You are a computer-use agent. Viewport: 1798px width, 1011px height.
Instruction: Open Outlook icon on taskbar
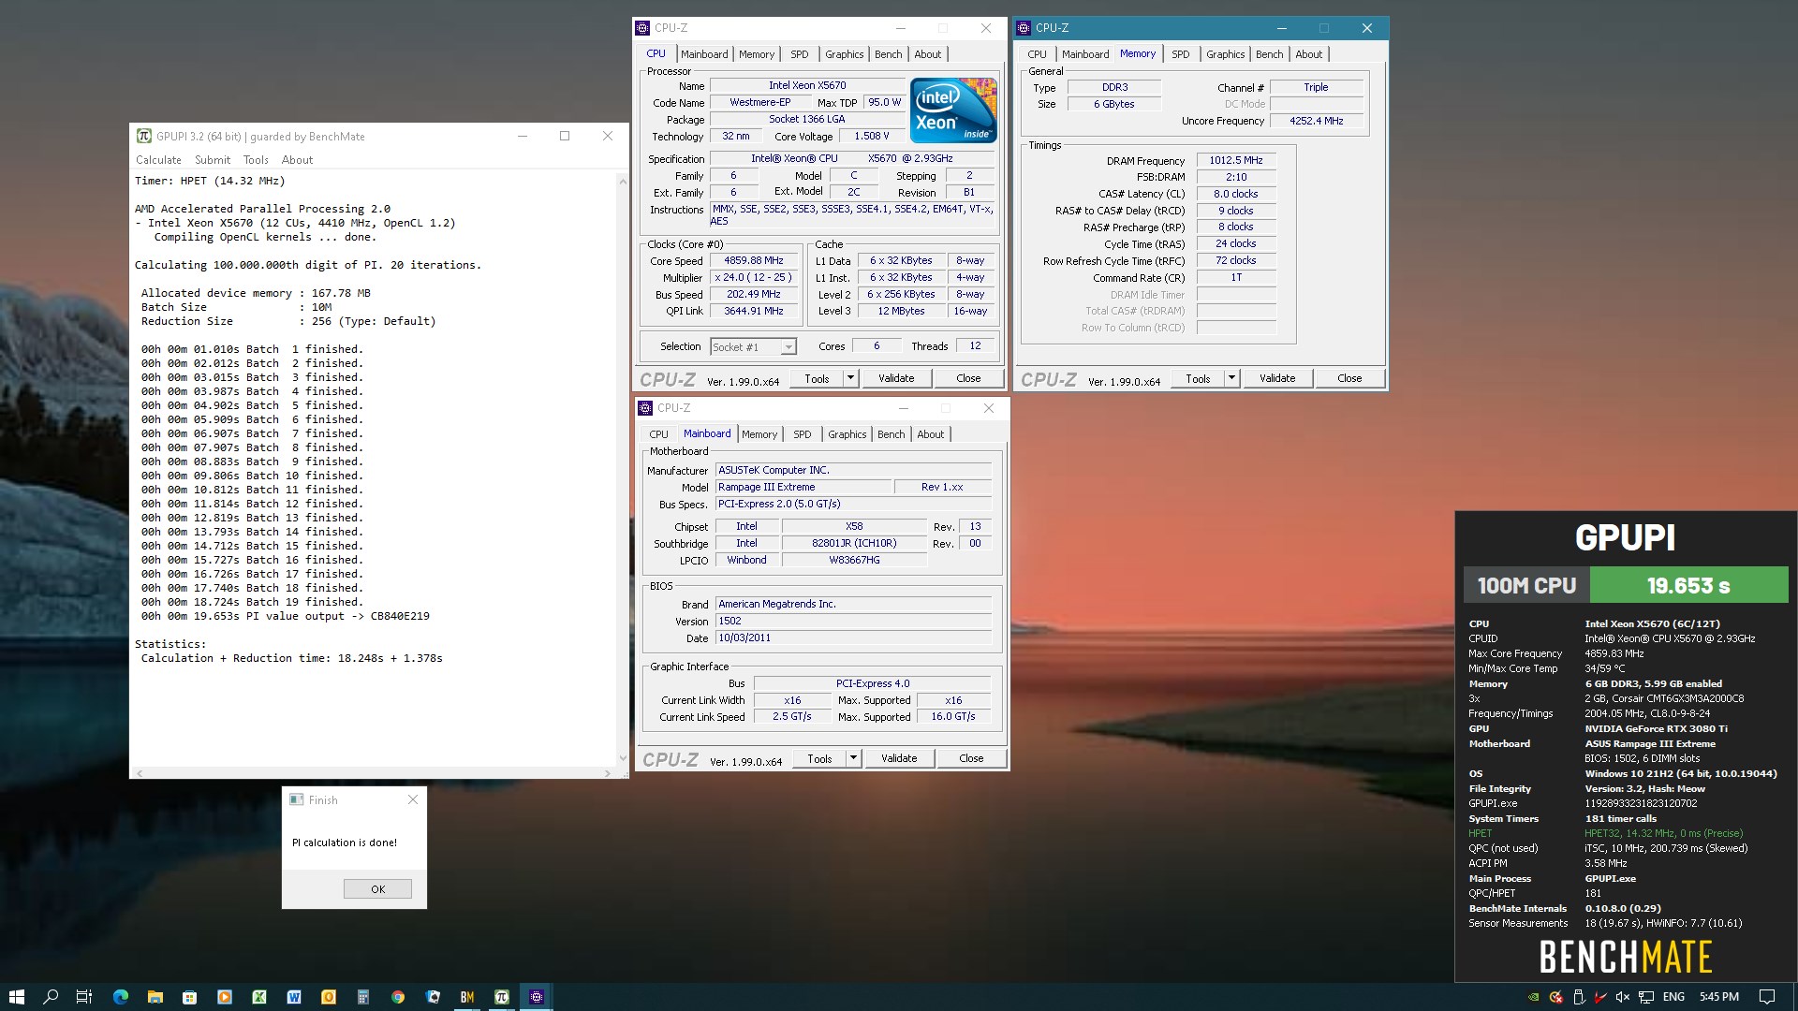point(329,997)
